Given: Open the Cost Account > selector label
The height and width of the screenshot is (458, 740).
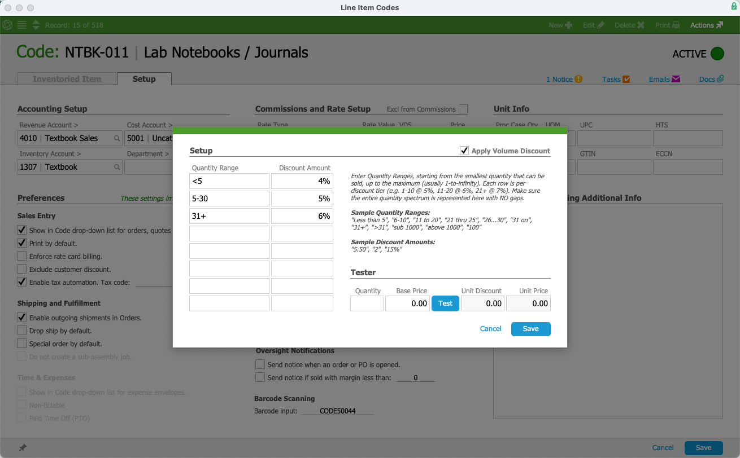Looking at the screenshot, I should pos(150,125).
